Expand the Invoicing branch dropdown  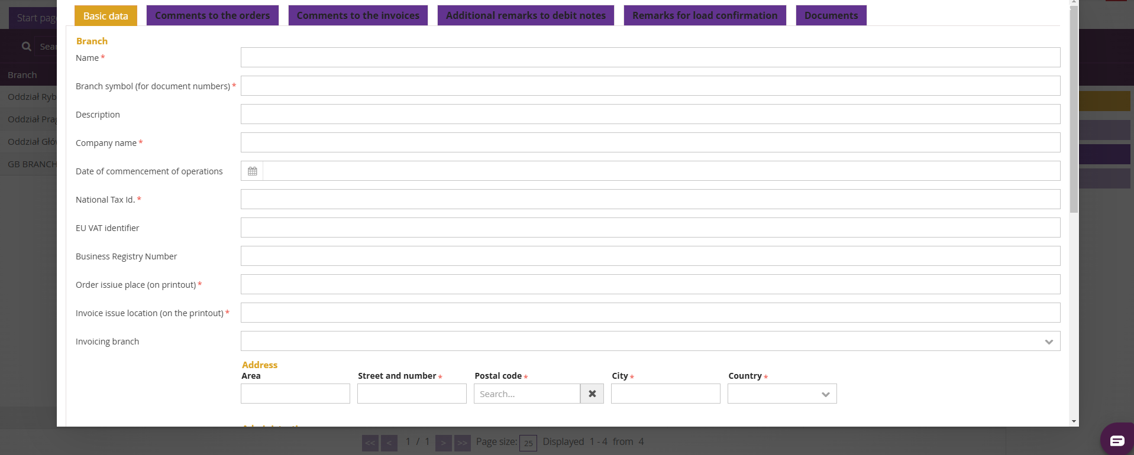pos(650,341)
